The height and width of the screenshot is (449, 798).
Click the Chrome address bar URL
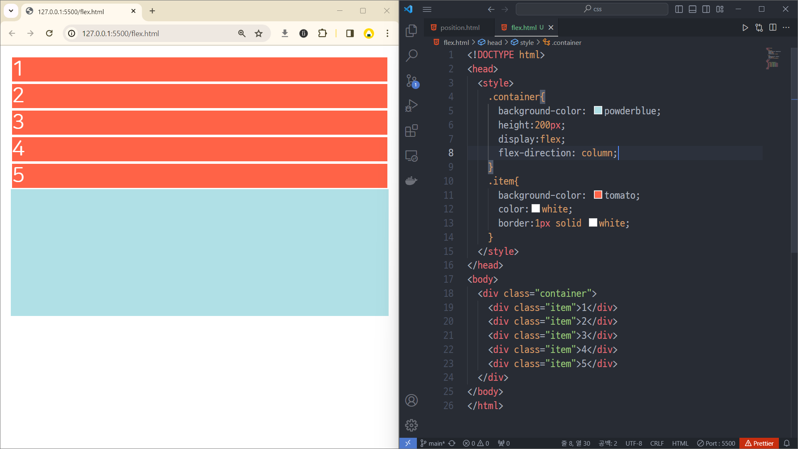tap(121, 33)
